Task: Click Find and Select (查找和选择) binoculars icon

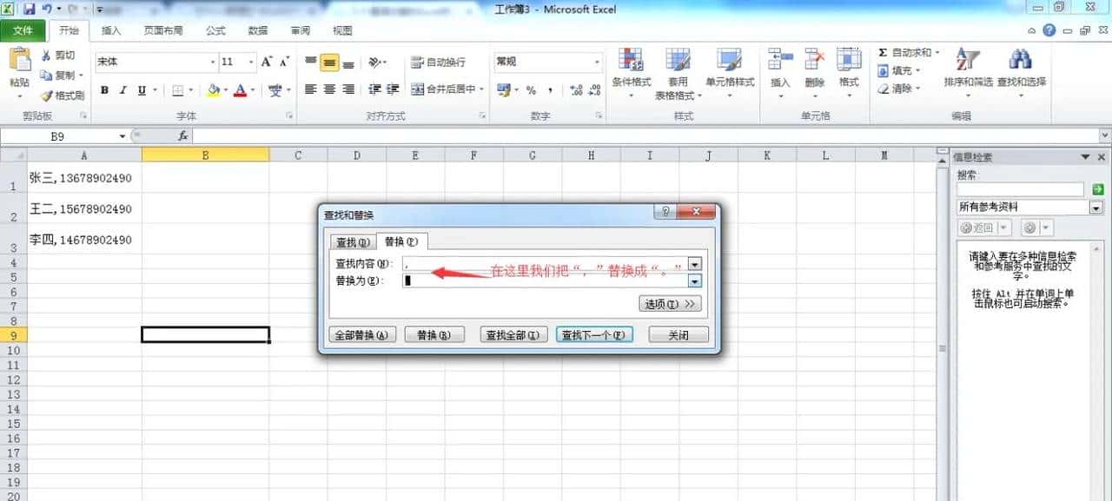Action: click(1020, 61)
